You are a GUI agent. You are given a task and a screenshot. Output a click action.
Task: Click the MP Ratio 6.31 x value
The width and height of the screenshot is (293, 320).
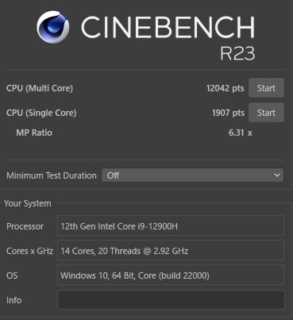pyautogui.click(x=241, y=133)
